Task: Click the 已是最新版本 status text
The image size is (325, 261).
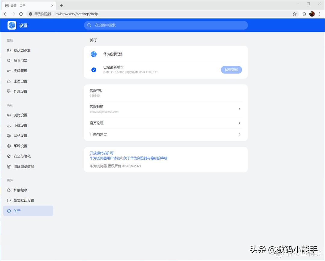Action: coord(113,67)
